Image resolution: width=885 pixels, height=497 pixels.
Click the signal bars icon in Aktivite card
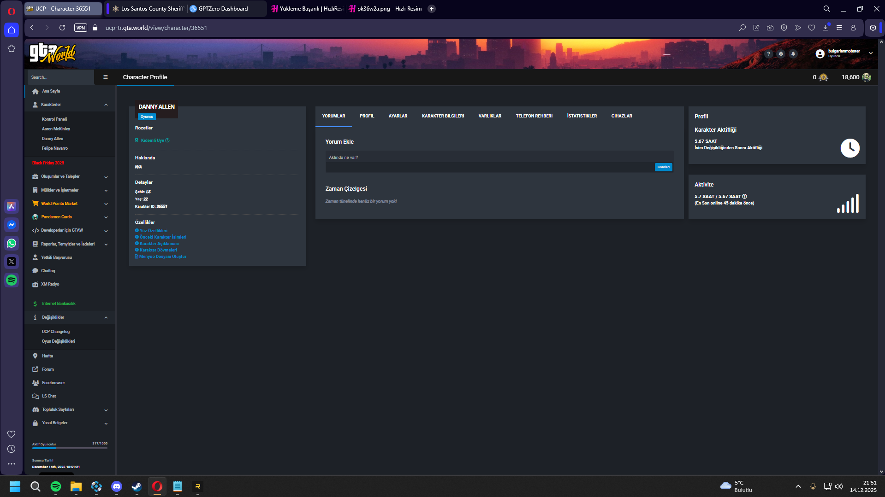coord(848,203)
